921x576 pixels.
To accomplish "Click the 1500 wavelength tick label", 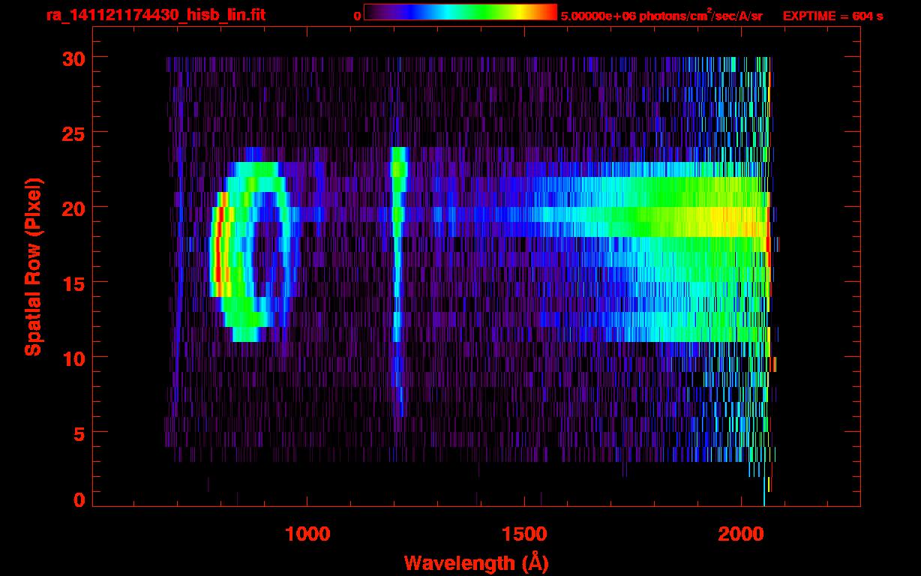I will point(524,534).
